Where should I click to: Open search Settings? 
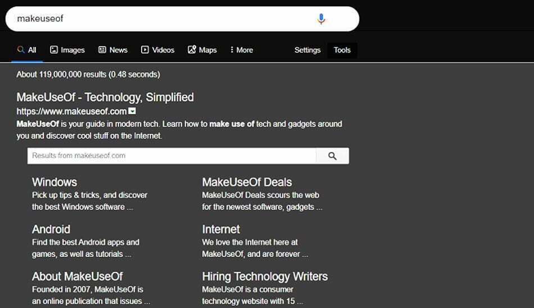click(307, 50)
